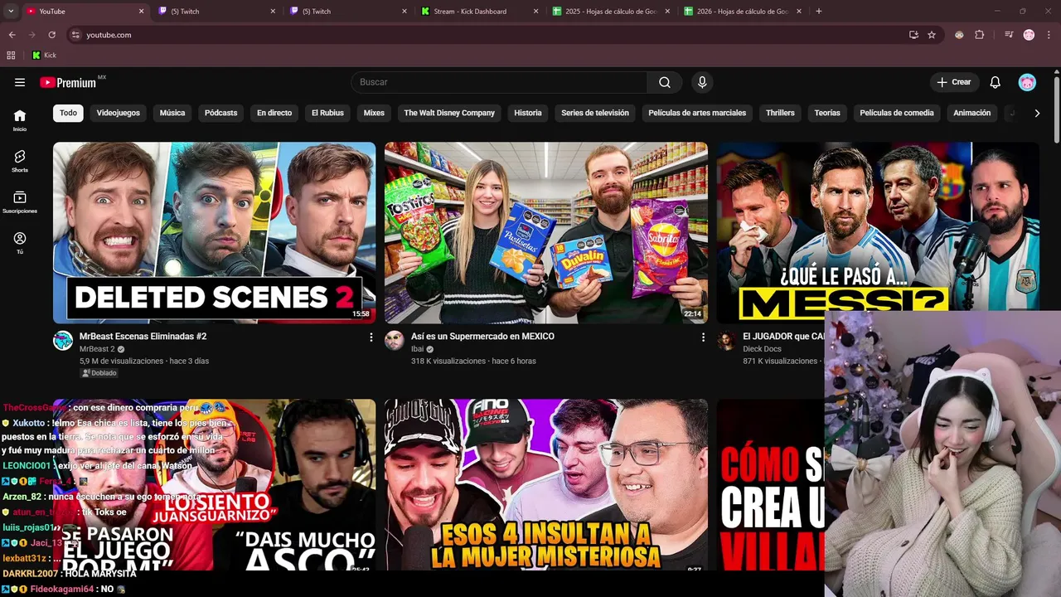This screenshot has height=597, width=1061.
Task: Play the DELETED SCENES 2 thumbnail
Action: 214,233
